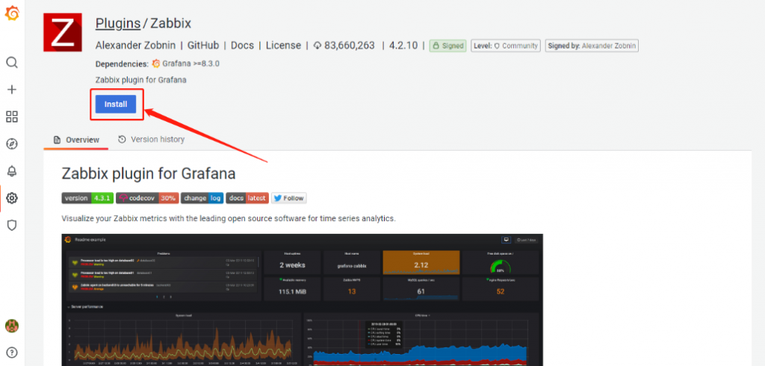
Task: Open the Configuration gear icon
Action: tap(12, 198)
